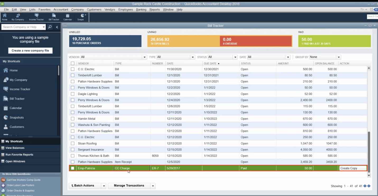Open the Calendar toolbar icon
378x196 pixels.
[68, 17]
